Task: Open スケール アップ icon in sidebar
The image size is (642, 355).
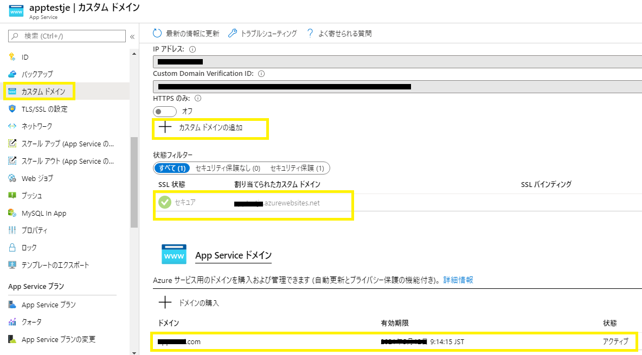Action: (12, 144)
